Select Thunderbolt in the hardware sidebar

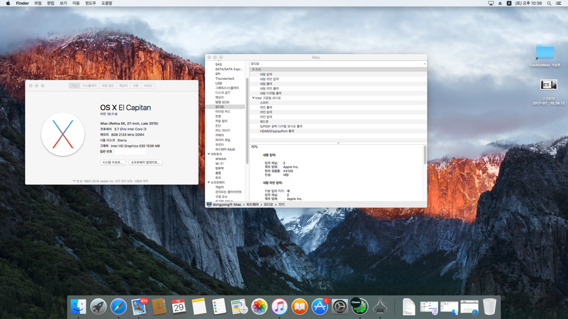click(x=225, y=78)
